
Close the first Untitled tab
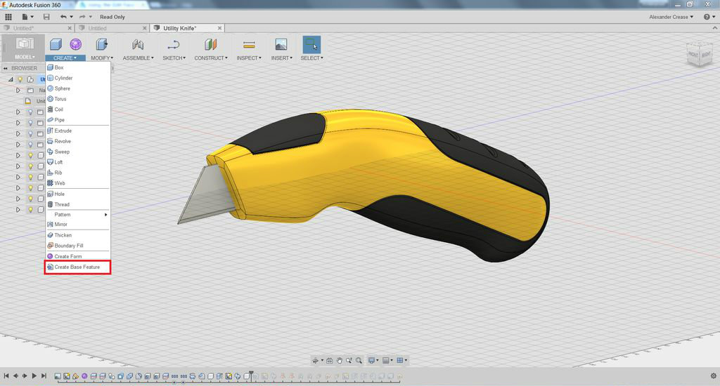coord(70,28)
